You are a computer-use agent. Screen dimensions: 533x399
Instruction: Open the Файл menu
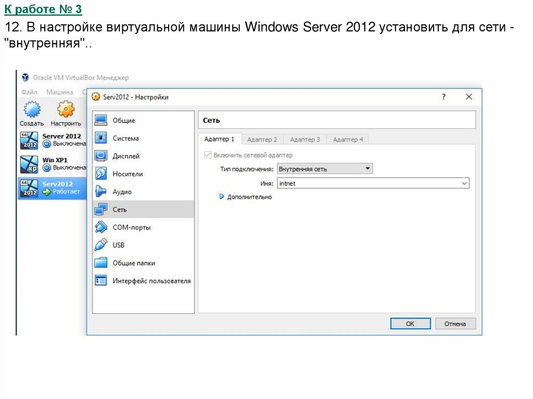[30, 92]
